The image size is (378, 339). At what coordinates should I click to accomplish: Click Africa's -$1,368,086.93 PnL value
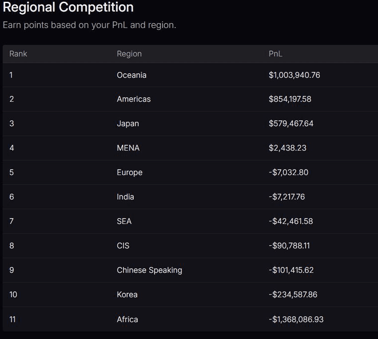[296, 319]
